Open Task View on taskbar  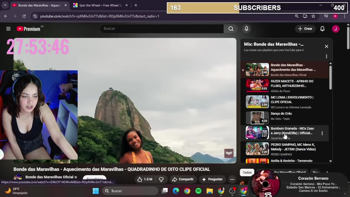(165, 191)
